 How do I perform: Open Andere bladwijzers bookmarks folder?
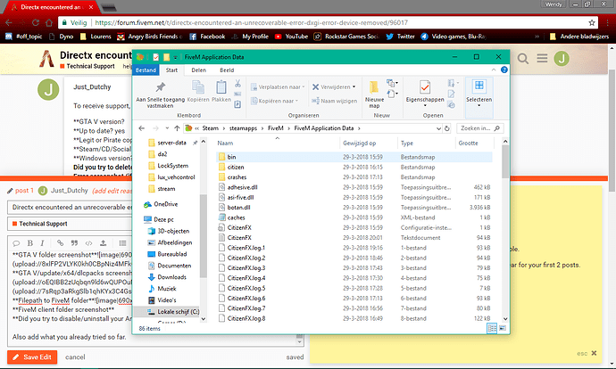click(x=579, y=37)
